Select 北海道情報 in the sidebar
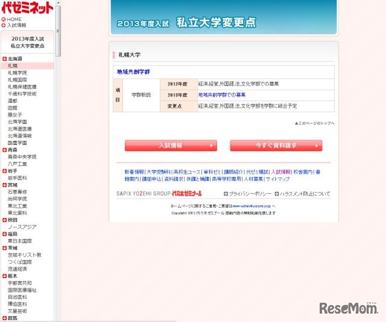Image resolution: width=386 pixels, height=322 pixels. 20,136
